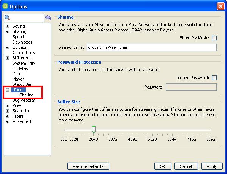The height and width of the screenshot is (174, 227).
Task: Open Advanced options page
Action: pos(22,121)
